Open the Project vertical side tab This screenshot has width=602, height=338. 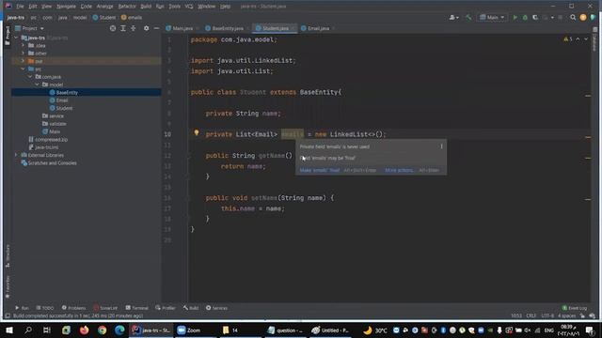(7, 36)
